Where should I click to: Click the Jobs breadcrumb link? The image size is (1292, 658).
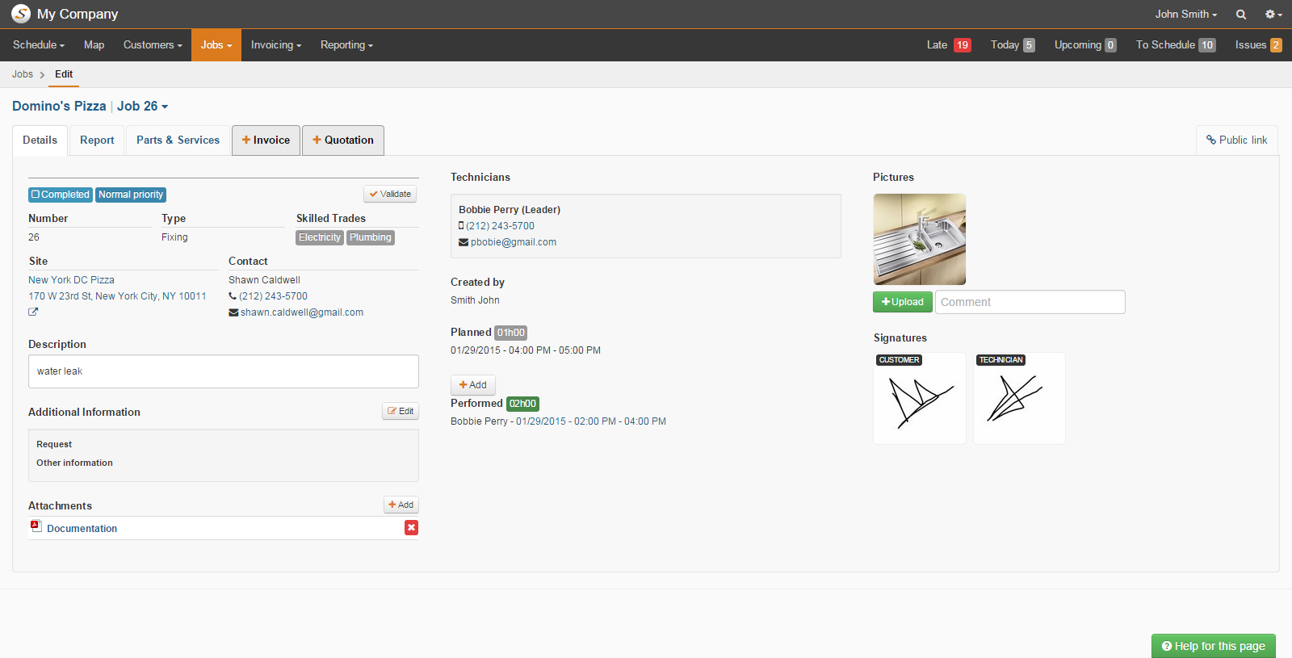pyautogui.click(x=23, y=74)
